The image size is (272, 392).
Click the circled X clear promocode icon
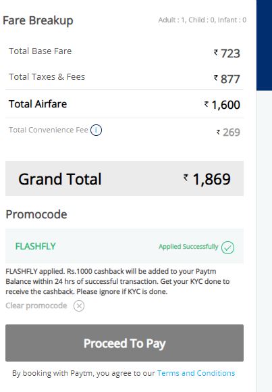tap(79, 305)
